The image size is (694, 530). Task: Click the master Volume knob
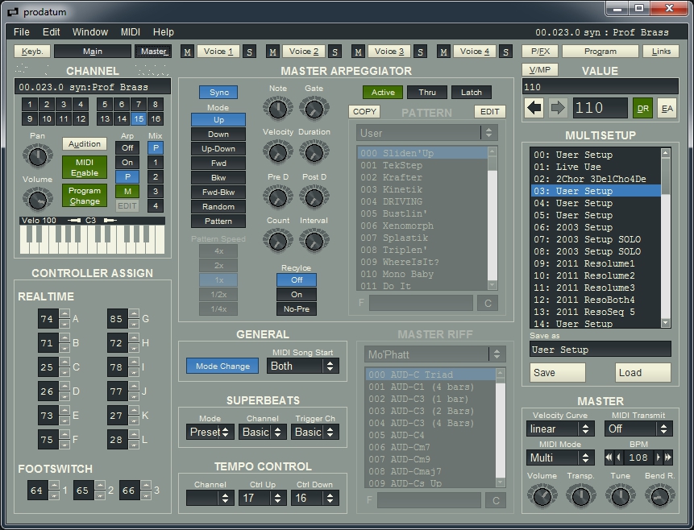click(x=542, y=496)
